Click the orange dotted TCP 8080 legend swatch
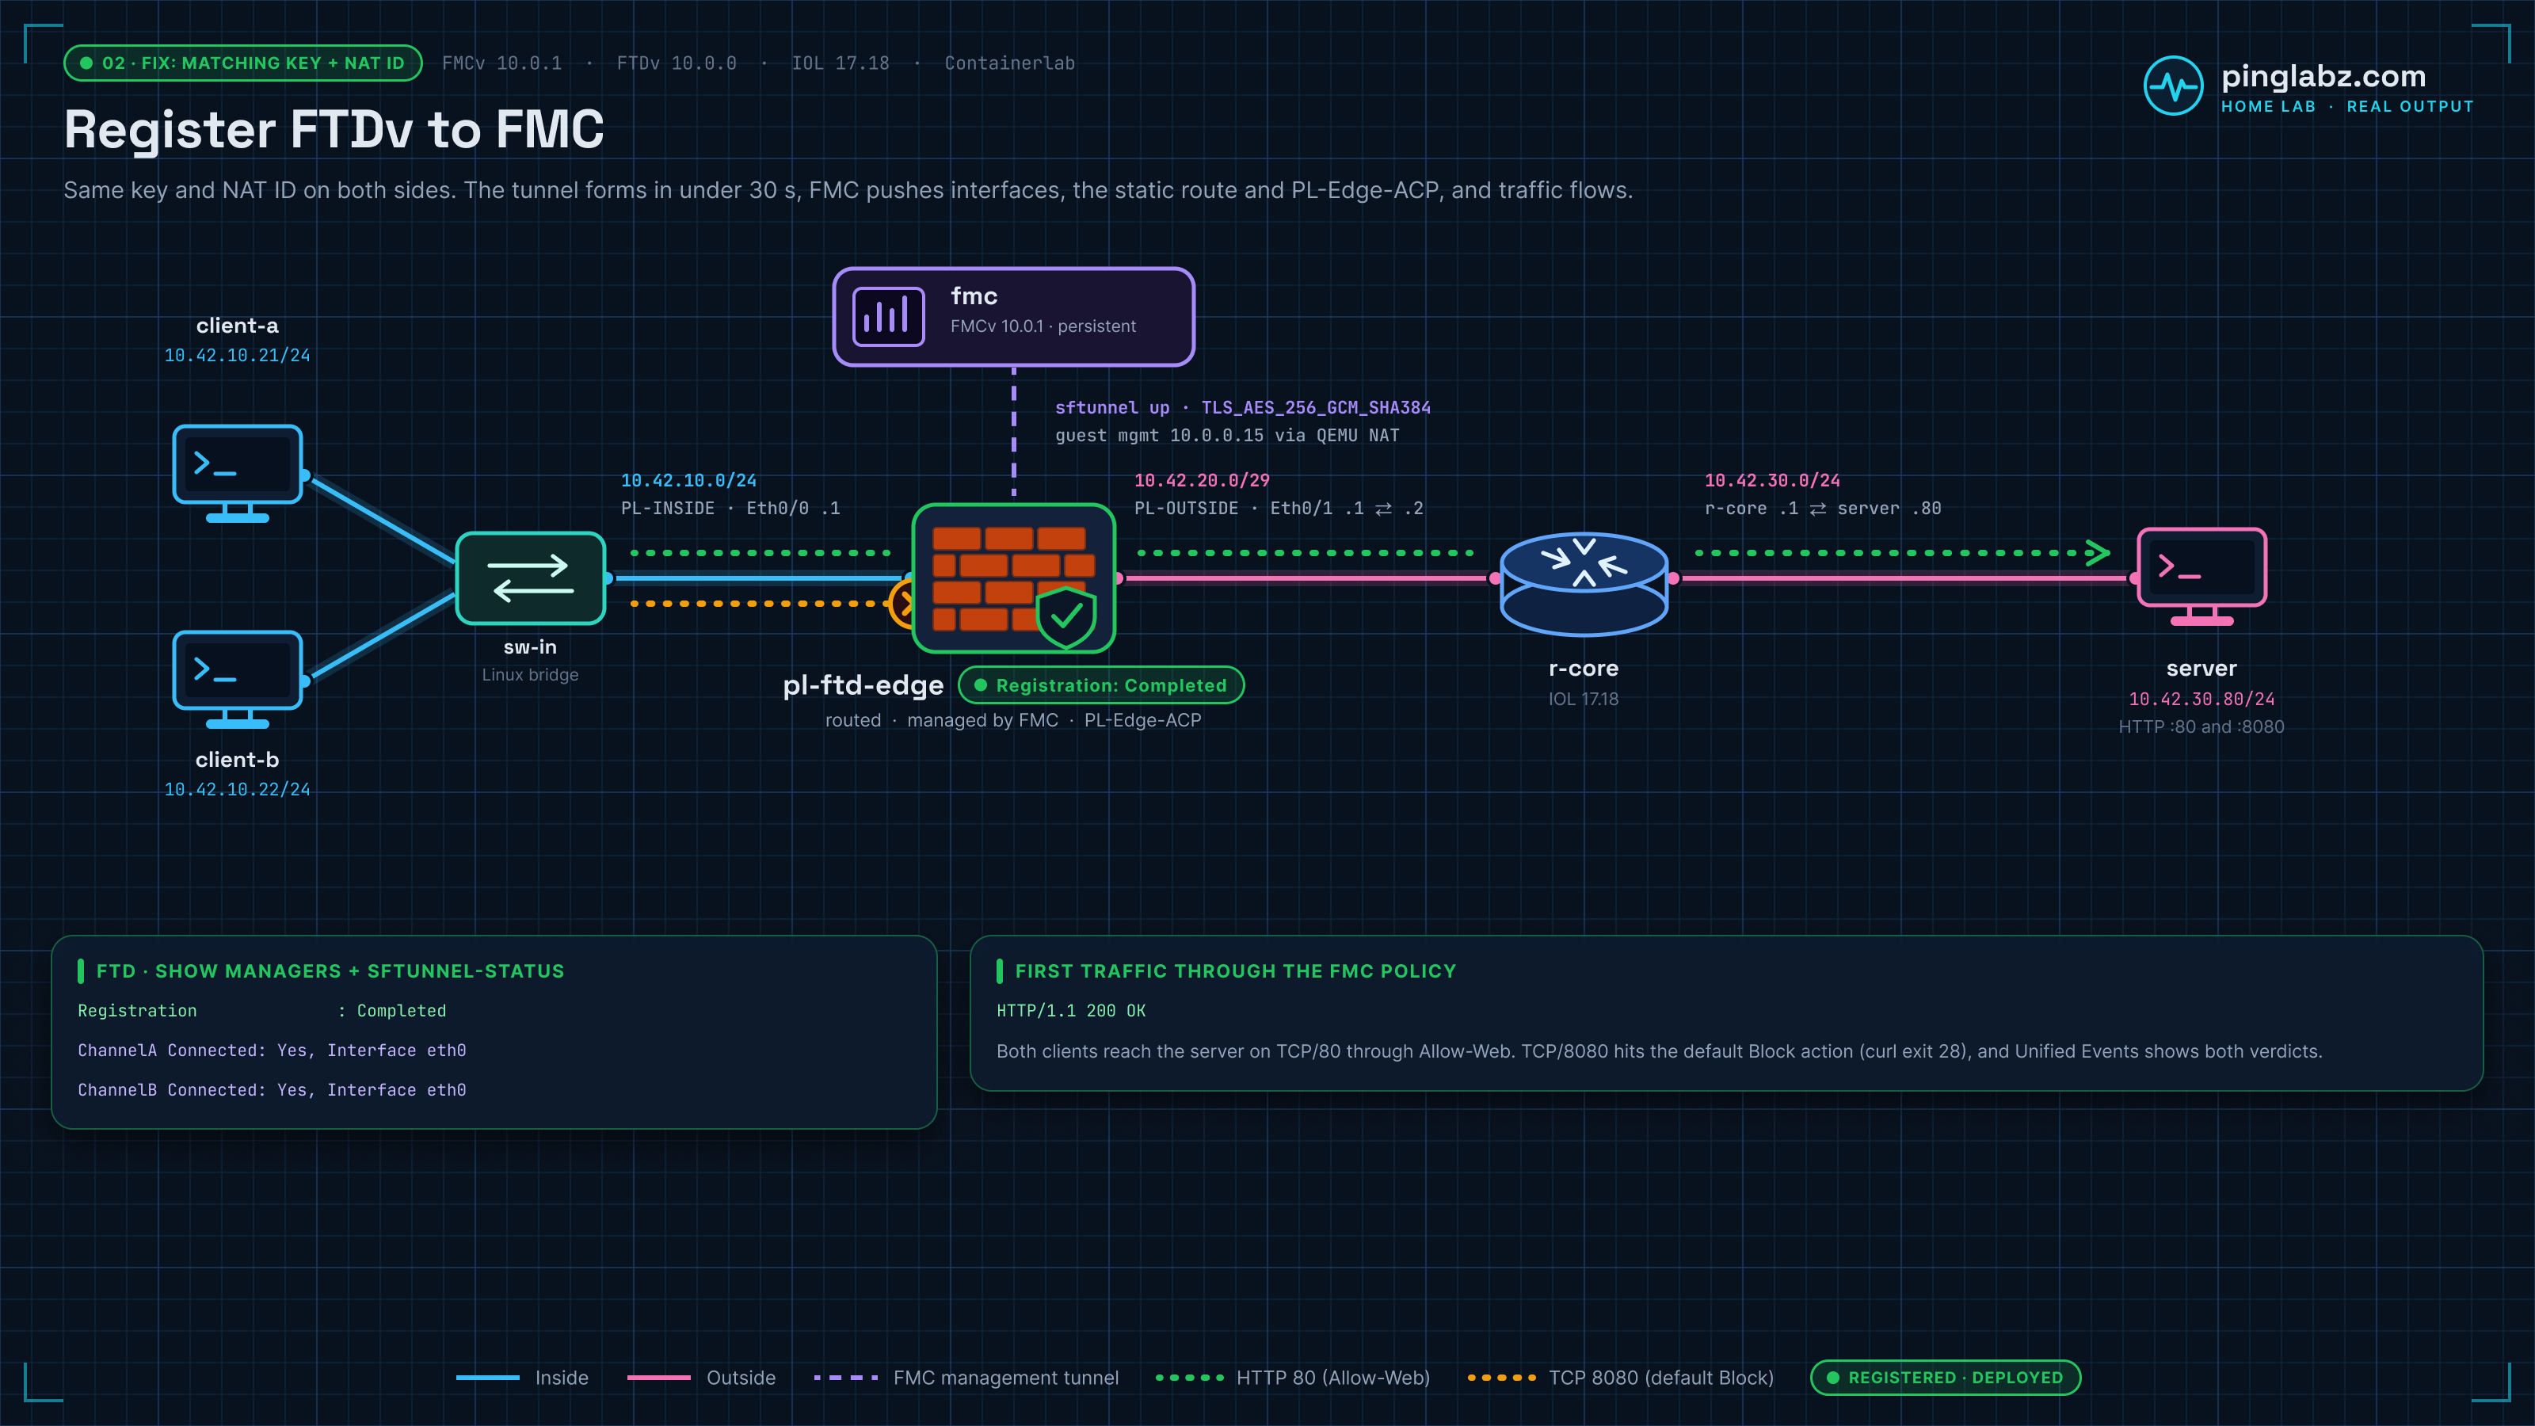2535x1426 pixels. pyautogui.click(x=1502, y=1378)
